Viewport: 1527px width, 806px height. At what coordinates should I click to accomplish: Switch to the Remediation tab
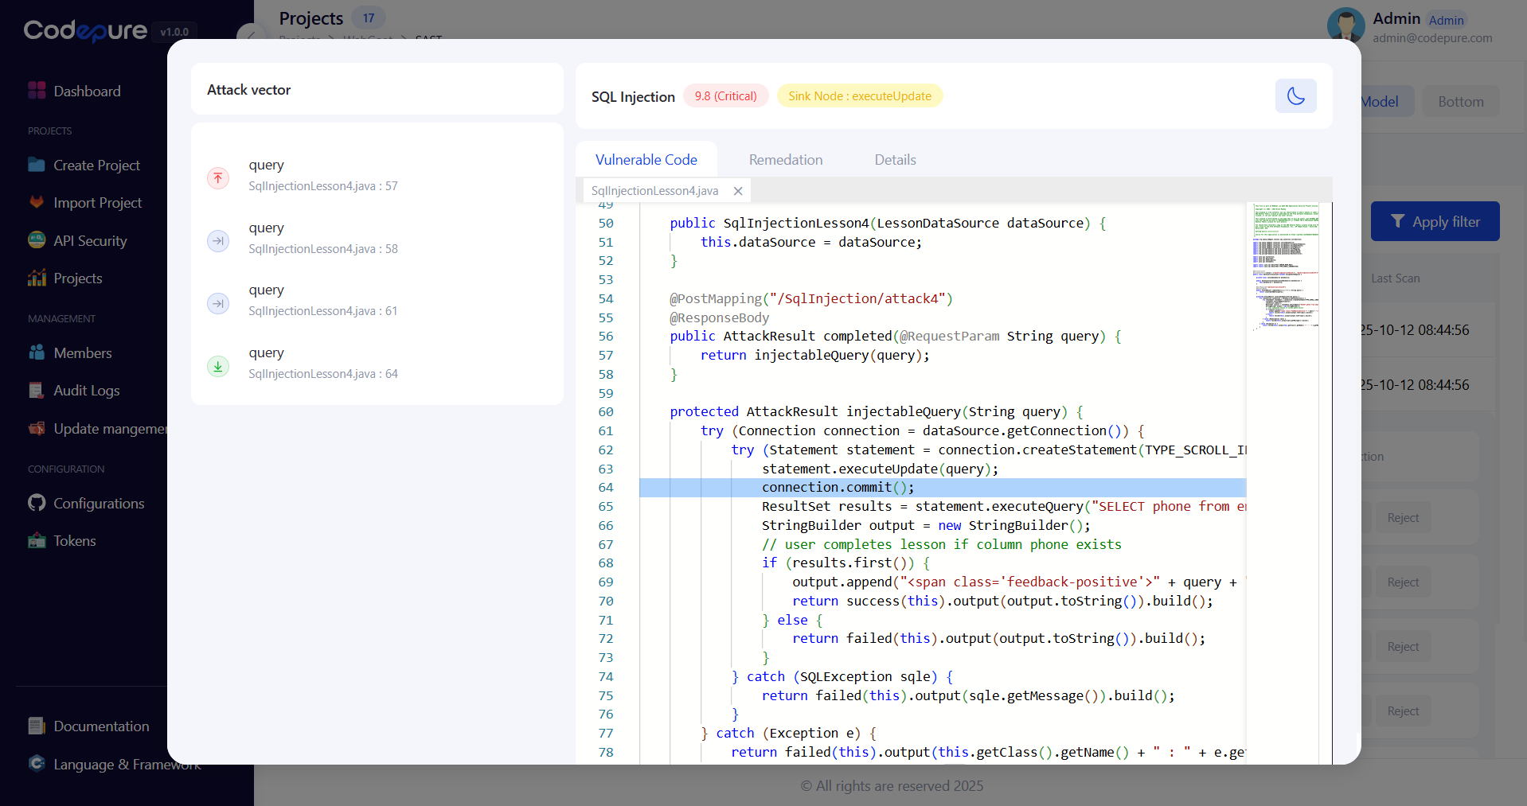[785, 160]
